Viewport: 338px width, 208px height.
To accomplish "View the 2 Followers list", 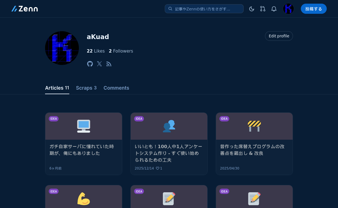I will click(x=121, y=51).
